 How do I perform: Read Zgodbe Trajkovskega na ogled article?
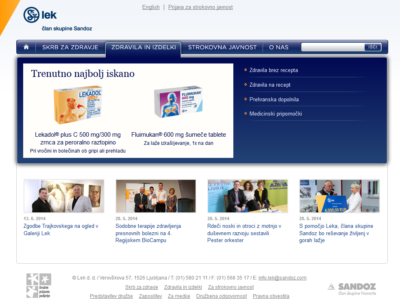pyautogui.click(x=61, y=229)
